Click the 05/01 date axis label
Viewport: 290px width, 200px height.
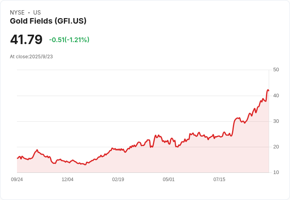click(169, 180)
